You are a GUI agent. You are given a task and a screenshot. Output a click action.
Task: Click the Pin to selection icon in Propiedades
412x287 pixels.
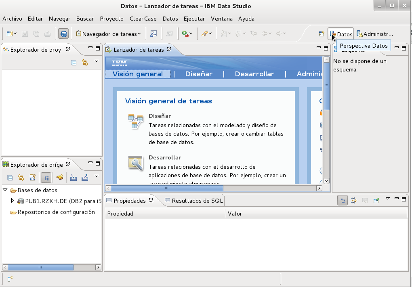coord(376,201)
